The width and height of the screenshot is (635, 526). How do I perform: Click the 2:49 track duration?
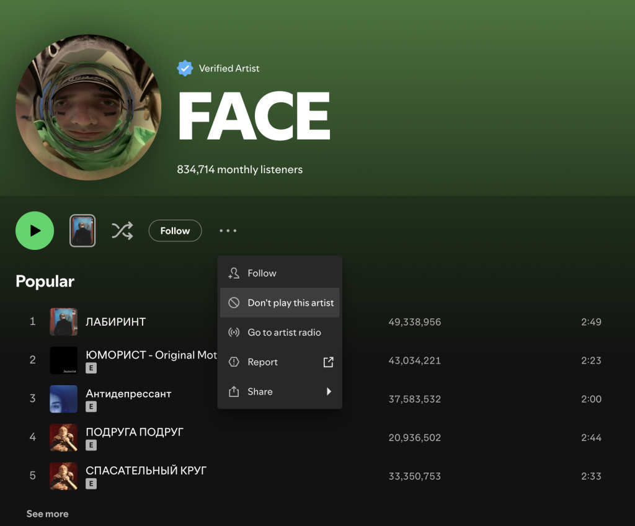point(591,322)
